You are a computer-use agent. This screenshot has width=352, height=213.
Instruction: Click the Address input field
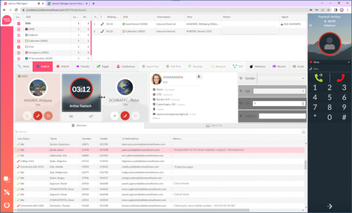tap(282, 116)
